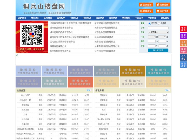Open the 施荒地住宅 rental listing
This screenshot has width=187, height=140.
(x=104, y=129)
